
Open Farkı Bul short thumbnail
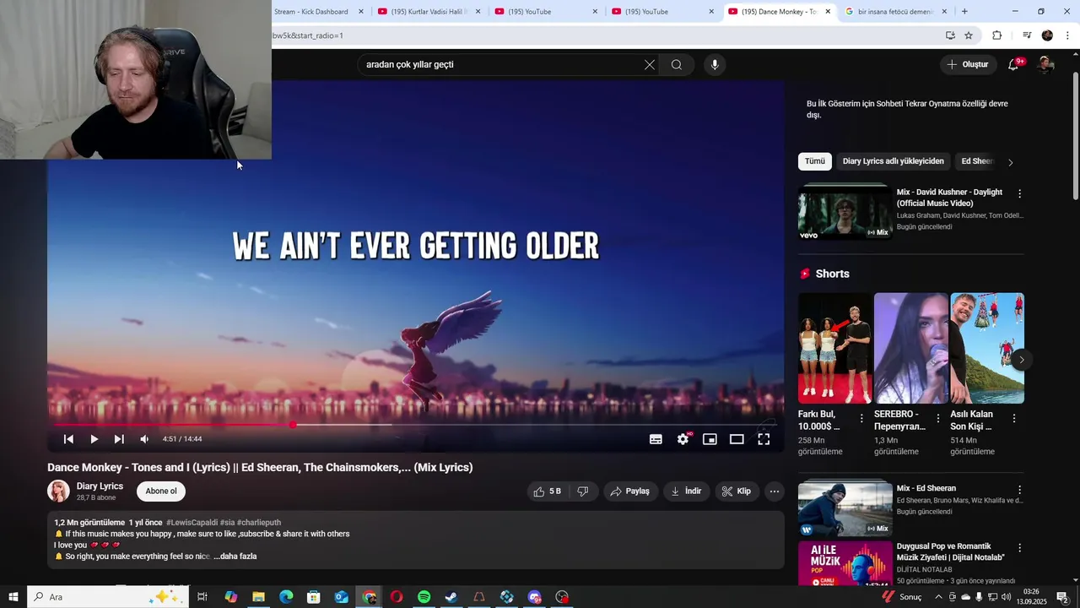point(835,348)
